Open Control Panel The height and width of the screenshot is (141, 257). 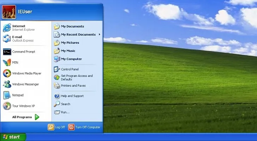tap(69, 69)
